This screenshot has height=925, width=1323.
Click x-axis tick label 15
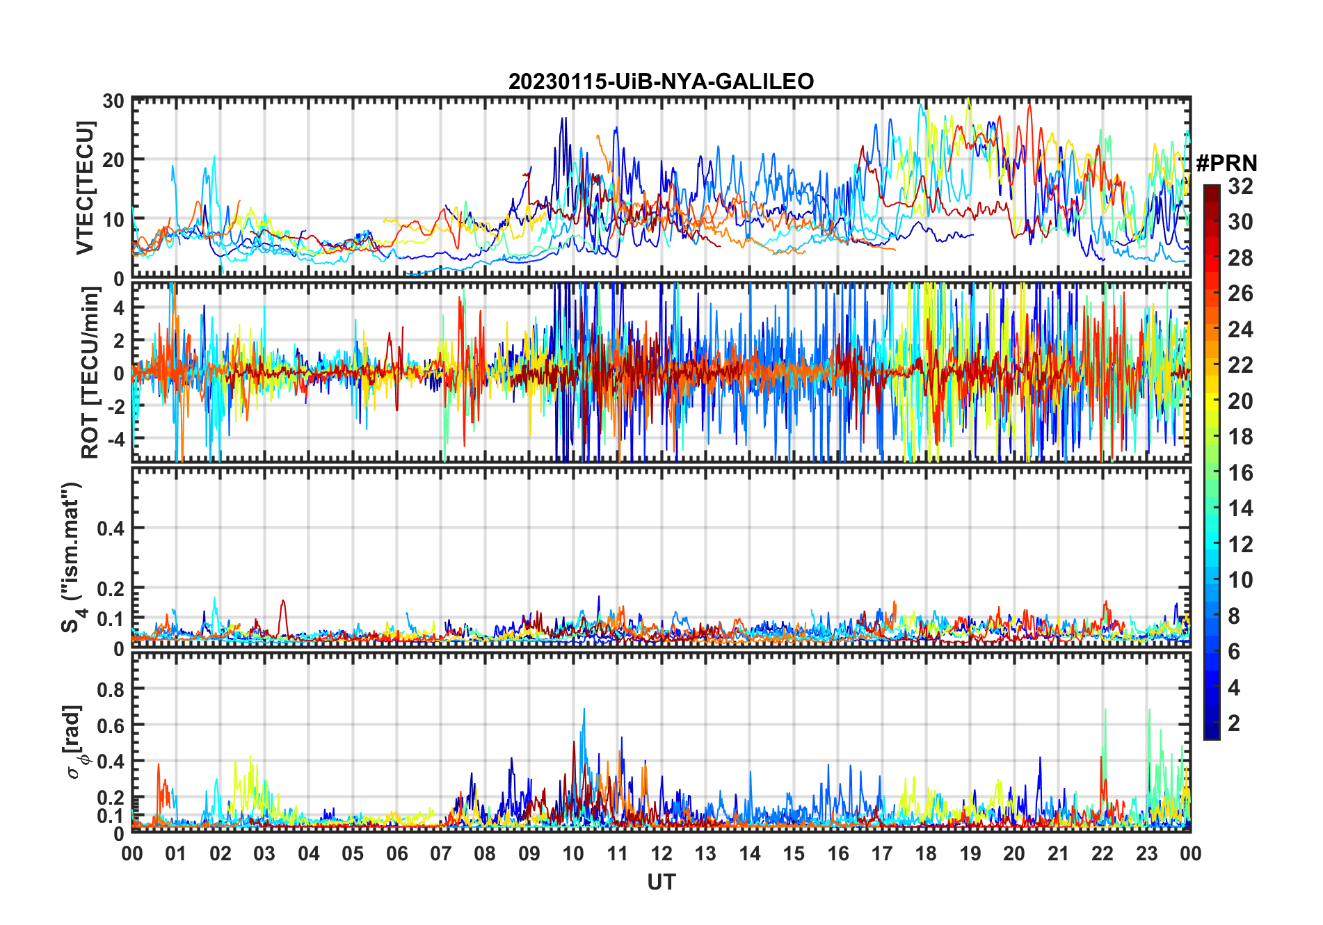794,853
